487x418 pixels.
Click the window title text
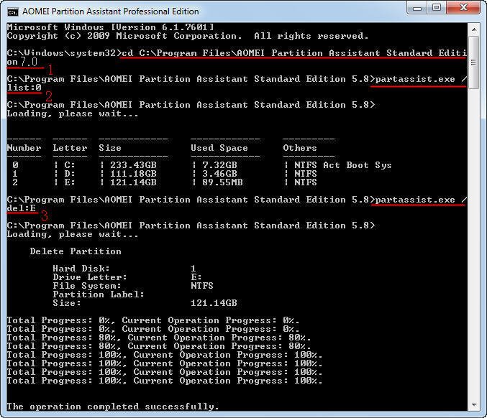tap(111, 11)
